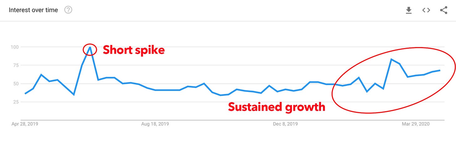Share the Interest over time chart
Screen dimensions: 456x154
pyautogui.click(x=443, y=10)
